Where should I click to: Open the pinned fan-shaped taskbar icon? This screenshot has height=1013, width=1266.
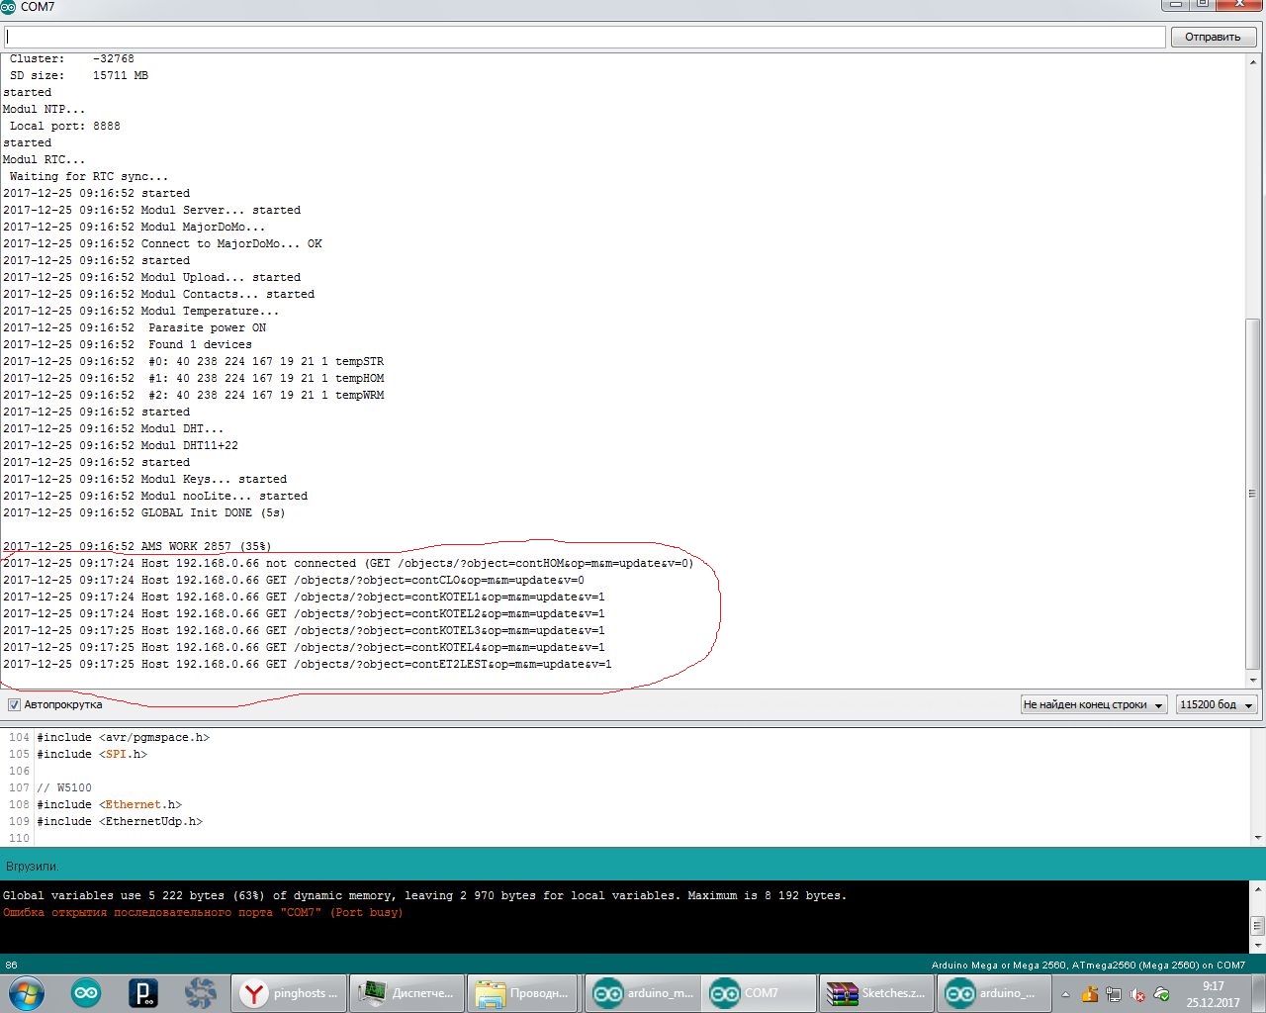(200, 992)
